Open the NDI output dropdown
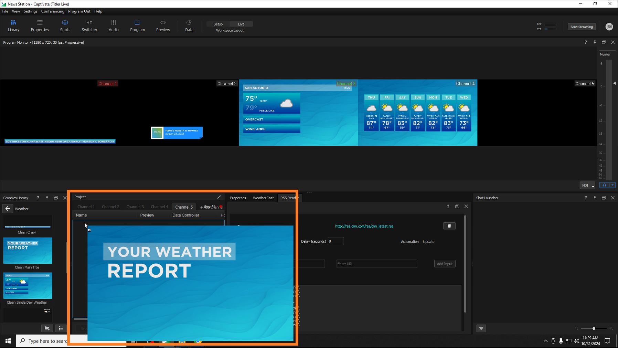 pos(587,186)
